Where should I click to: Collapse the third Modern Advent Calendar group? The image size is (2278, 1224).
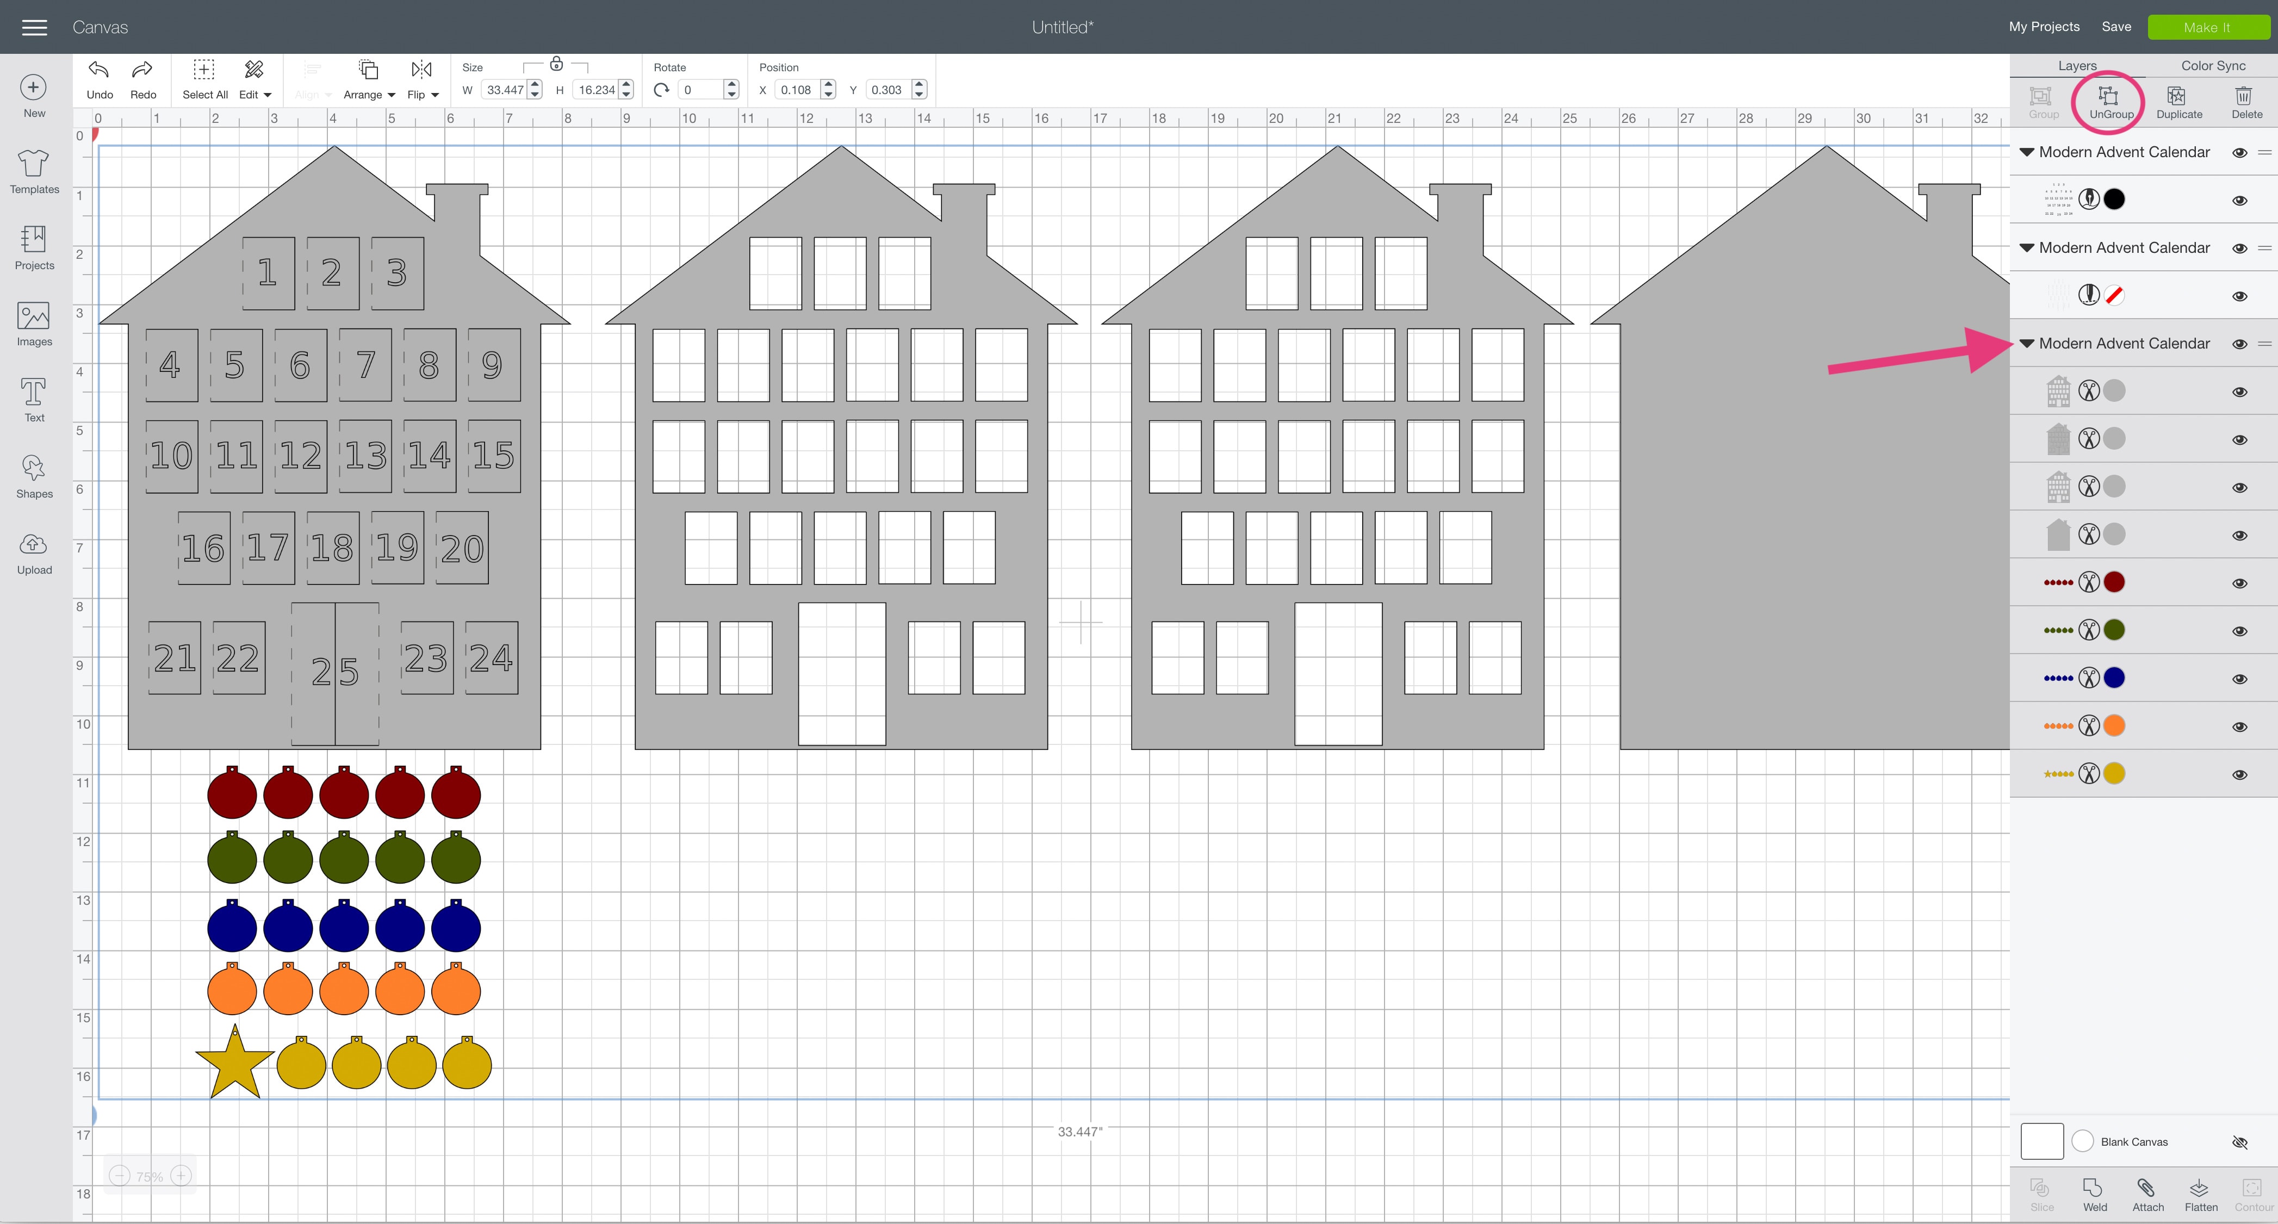tap(2027, 343)
